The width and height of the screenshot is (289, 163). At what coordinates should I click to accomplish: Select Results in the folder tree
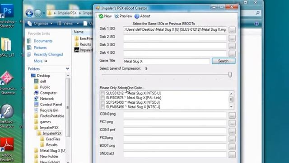click(x=51, y=145)
